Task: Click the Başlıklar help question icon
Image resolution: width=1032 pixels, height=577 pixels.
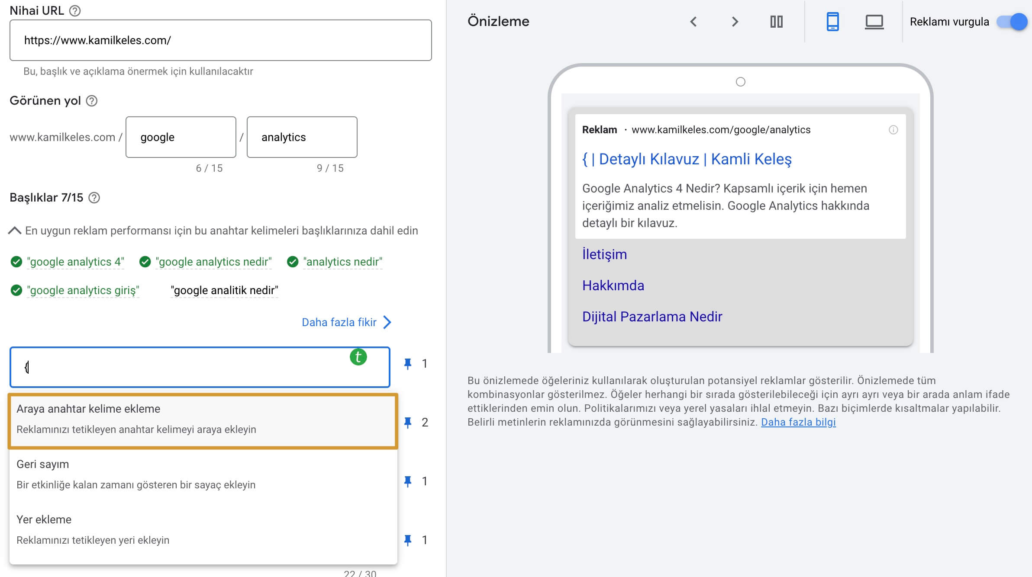Action: click(x=94, y=198)
